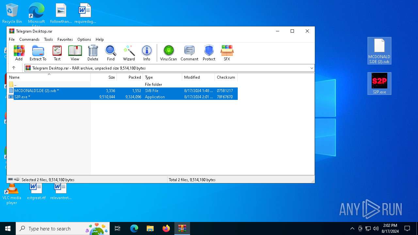Screen dimensions: 418x235
Task: Select S2P.exe desktop icon
Action: tap(379, 84)
